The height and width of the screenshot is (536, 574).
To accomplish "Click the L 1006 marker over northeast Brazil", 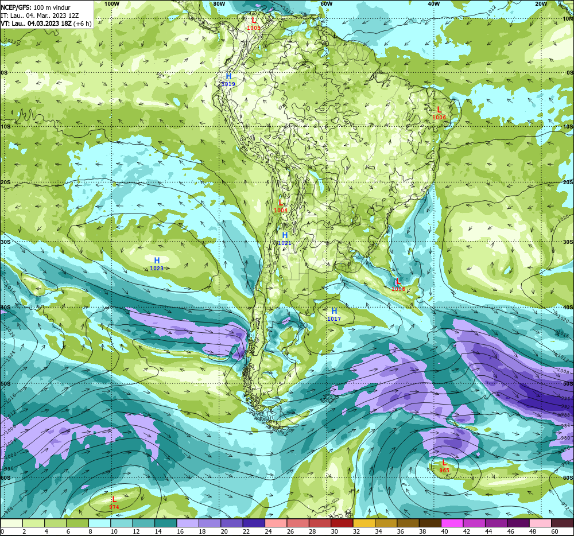I will (439, 113).
